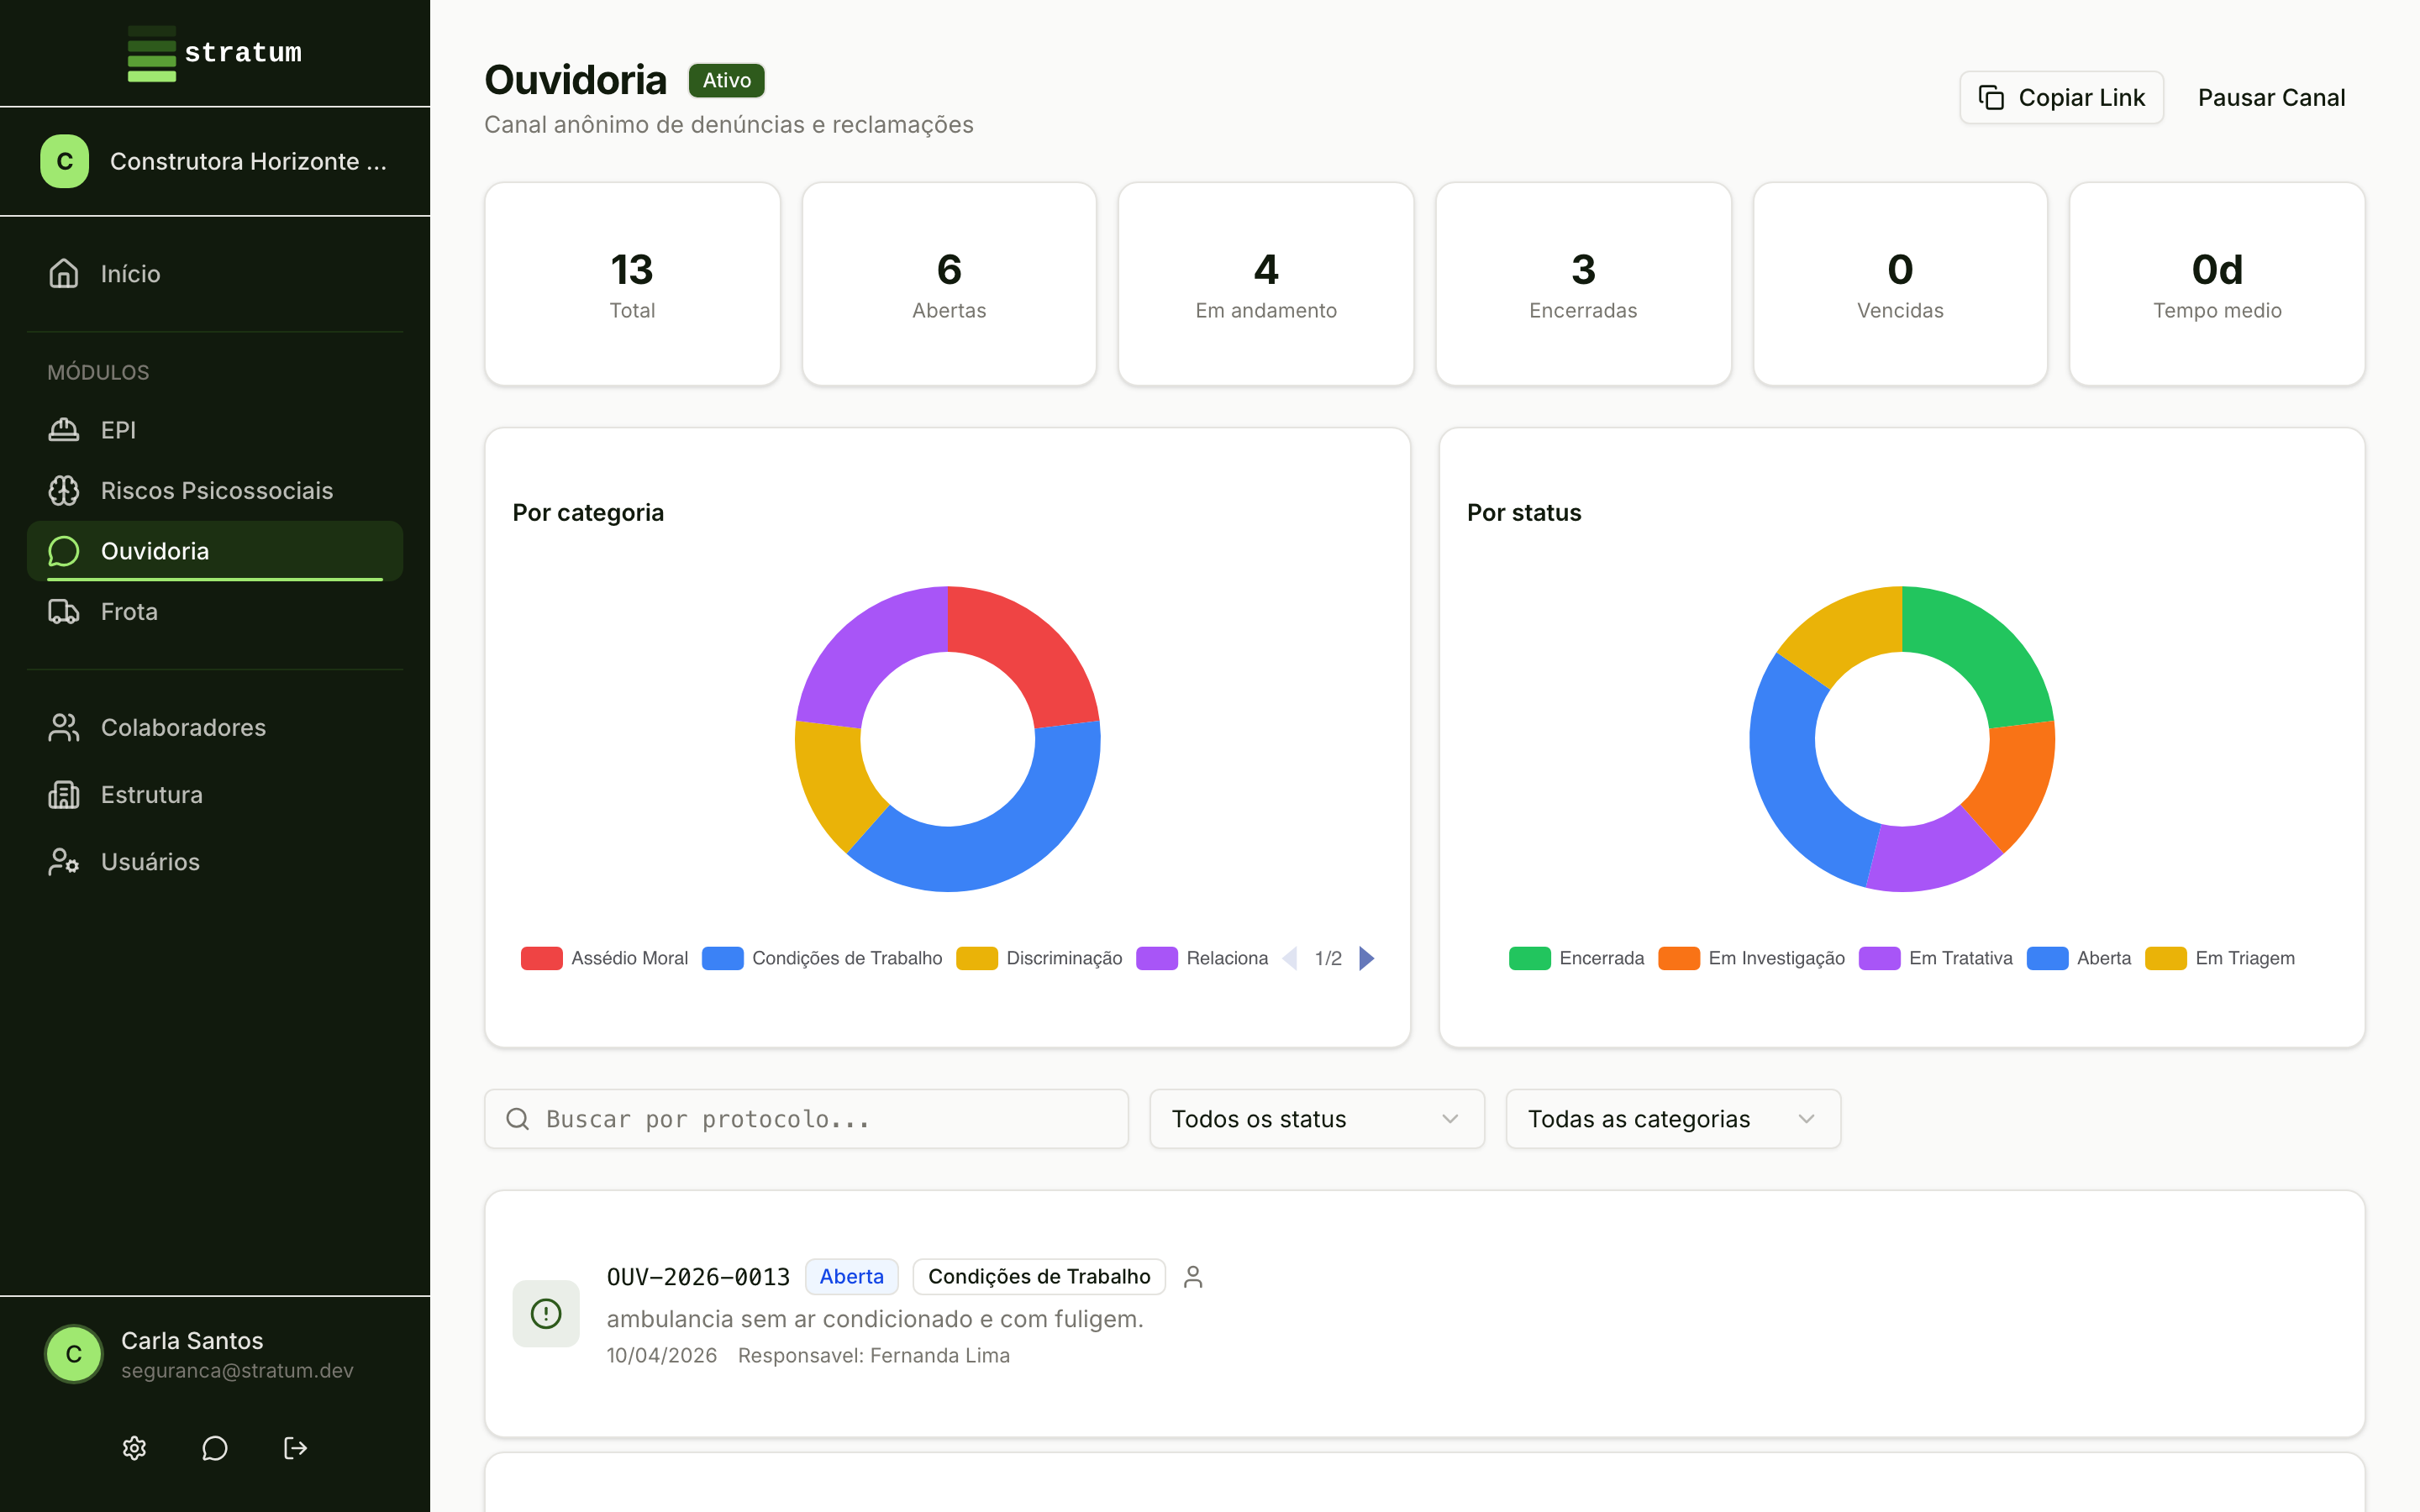Screen dimensions: 2420x1512
Task: Click the Carla Santos avatar
Action: pyautogui.click(x=74, y=1354)
